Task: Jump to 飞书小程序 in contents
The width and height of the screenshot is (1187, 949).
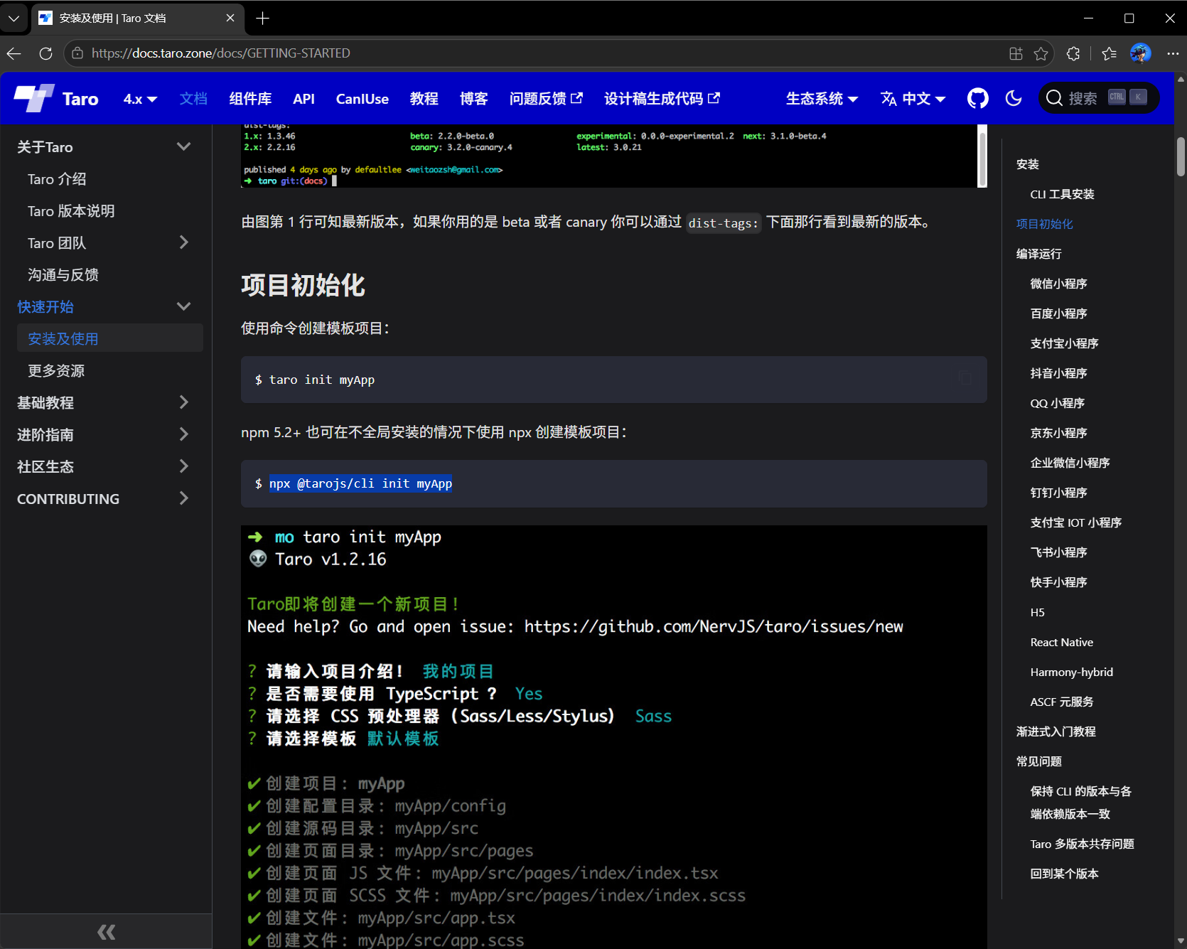Action: coord(1058,552)
